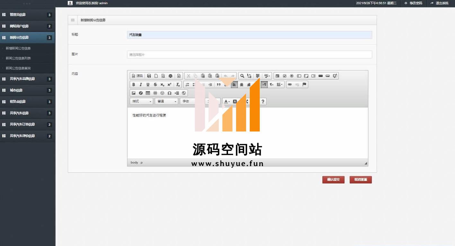The width and height of the screenshot is (455, 246).
Task: Click the Paste clipboard icon
Action: pyautogui.click(x=203, y=76)
